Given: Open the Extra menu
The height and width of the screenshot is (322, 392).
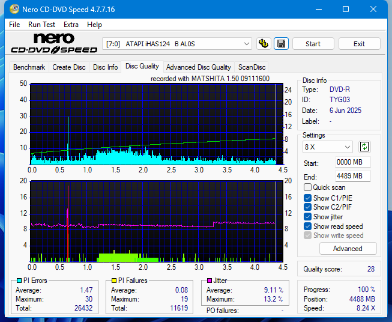Looking at the screenshot, I should coord(71,25).
